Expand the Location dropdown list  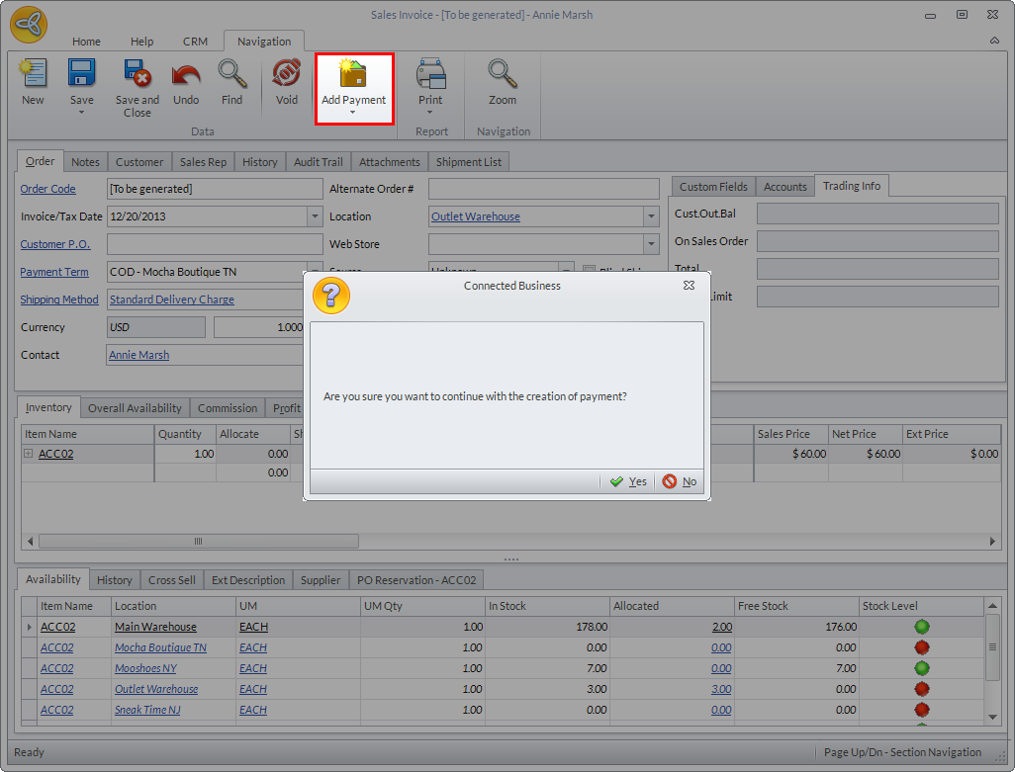coord(651,216)
